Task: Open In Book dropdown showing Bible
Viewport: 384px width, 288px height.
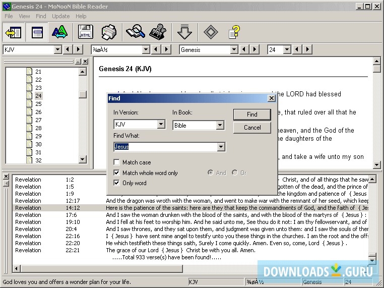Action: click(220, 125)
